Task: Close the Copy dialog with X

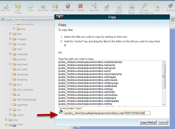Action: [x=60, y=17]
